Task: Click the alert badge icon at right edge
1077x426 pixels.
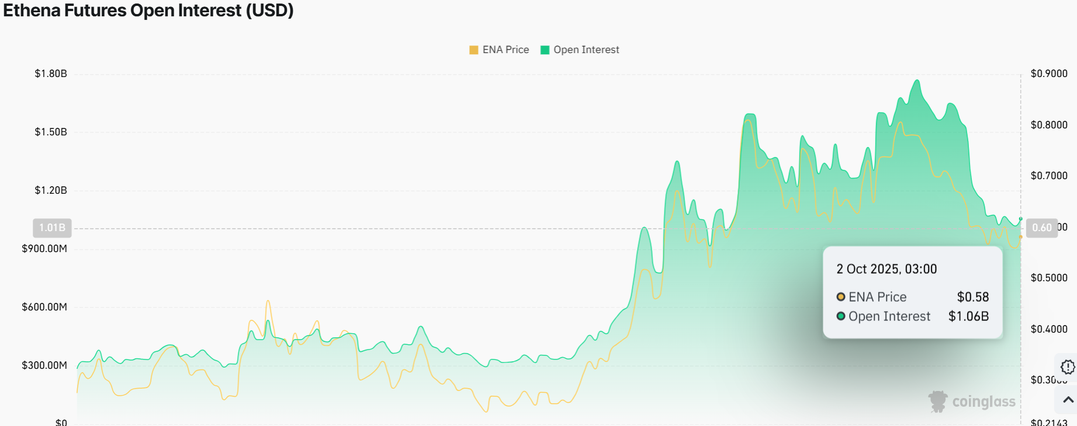Action: (x=1067, y=367)
